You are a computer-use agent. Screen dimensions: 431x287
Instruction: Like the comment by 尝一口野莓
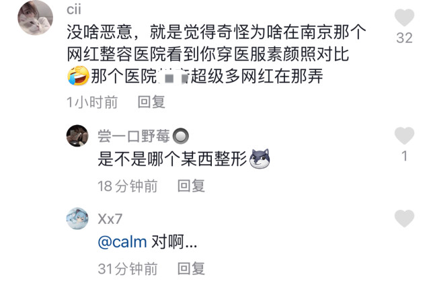point(404,135)
